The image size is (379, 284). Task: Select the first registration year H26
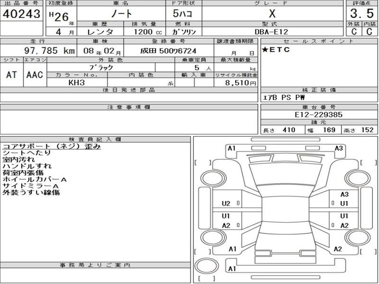coord(59,17)
